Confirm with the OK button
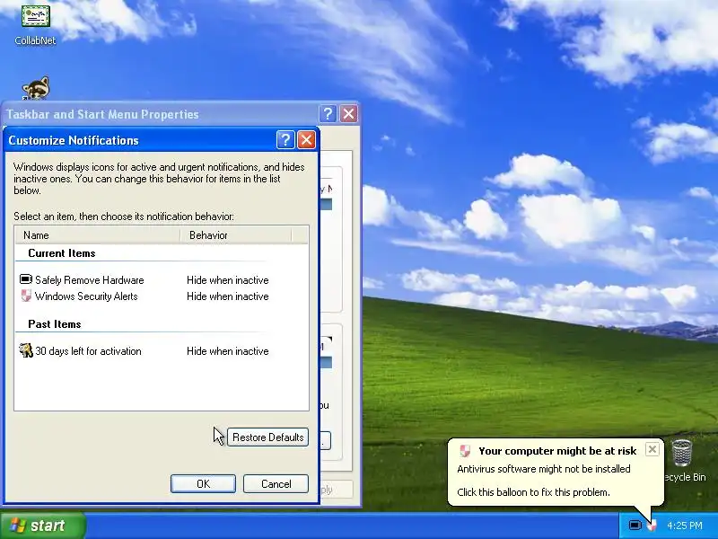Screen dimensions: 718x539 (x=204, y=484)
